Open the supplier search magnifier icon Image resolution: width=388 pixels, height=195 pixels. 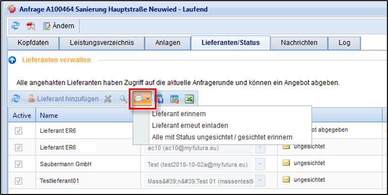(x=124, y=99)
